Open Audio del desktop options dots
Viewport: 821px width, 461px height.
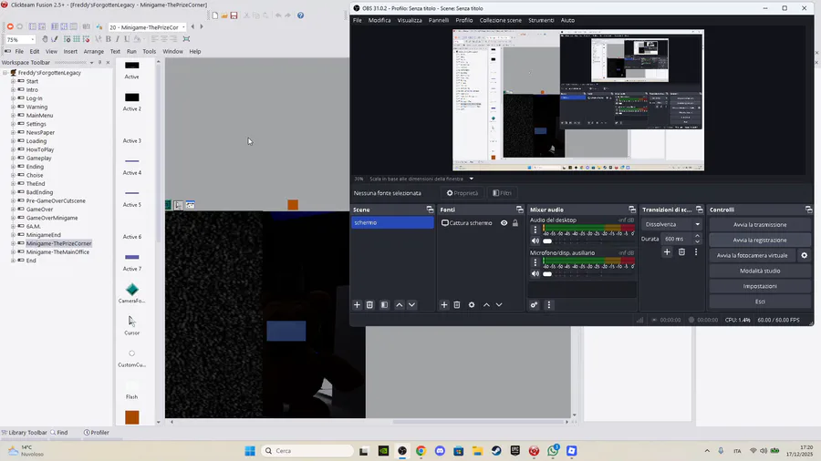point(535,230)
